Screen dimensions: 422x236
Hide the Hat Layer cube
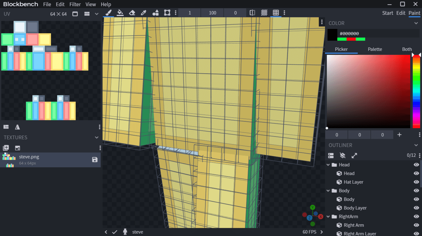[416, 182]
